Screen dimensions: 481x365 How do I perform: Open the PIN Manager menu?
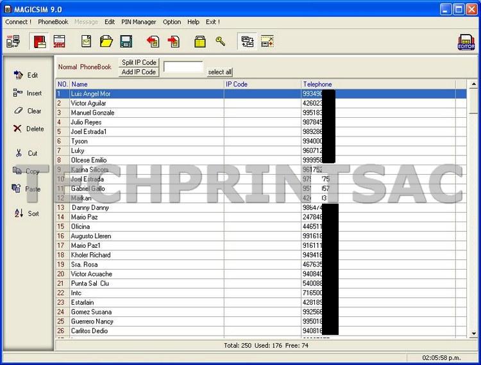point(139,22)
